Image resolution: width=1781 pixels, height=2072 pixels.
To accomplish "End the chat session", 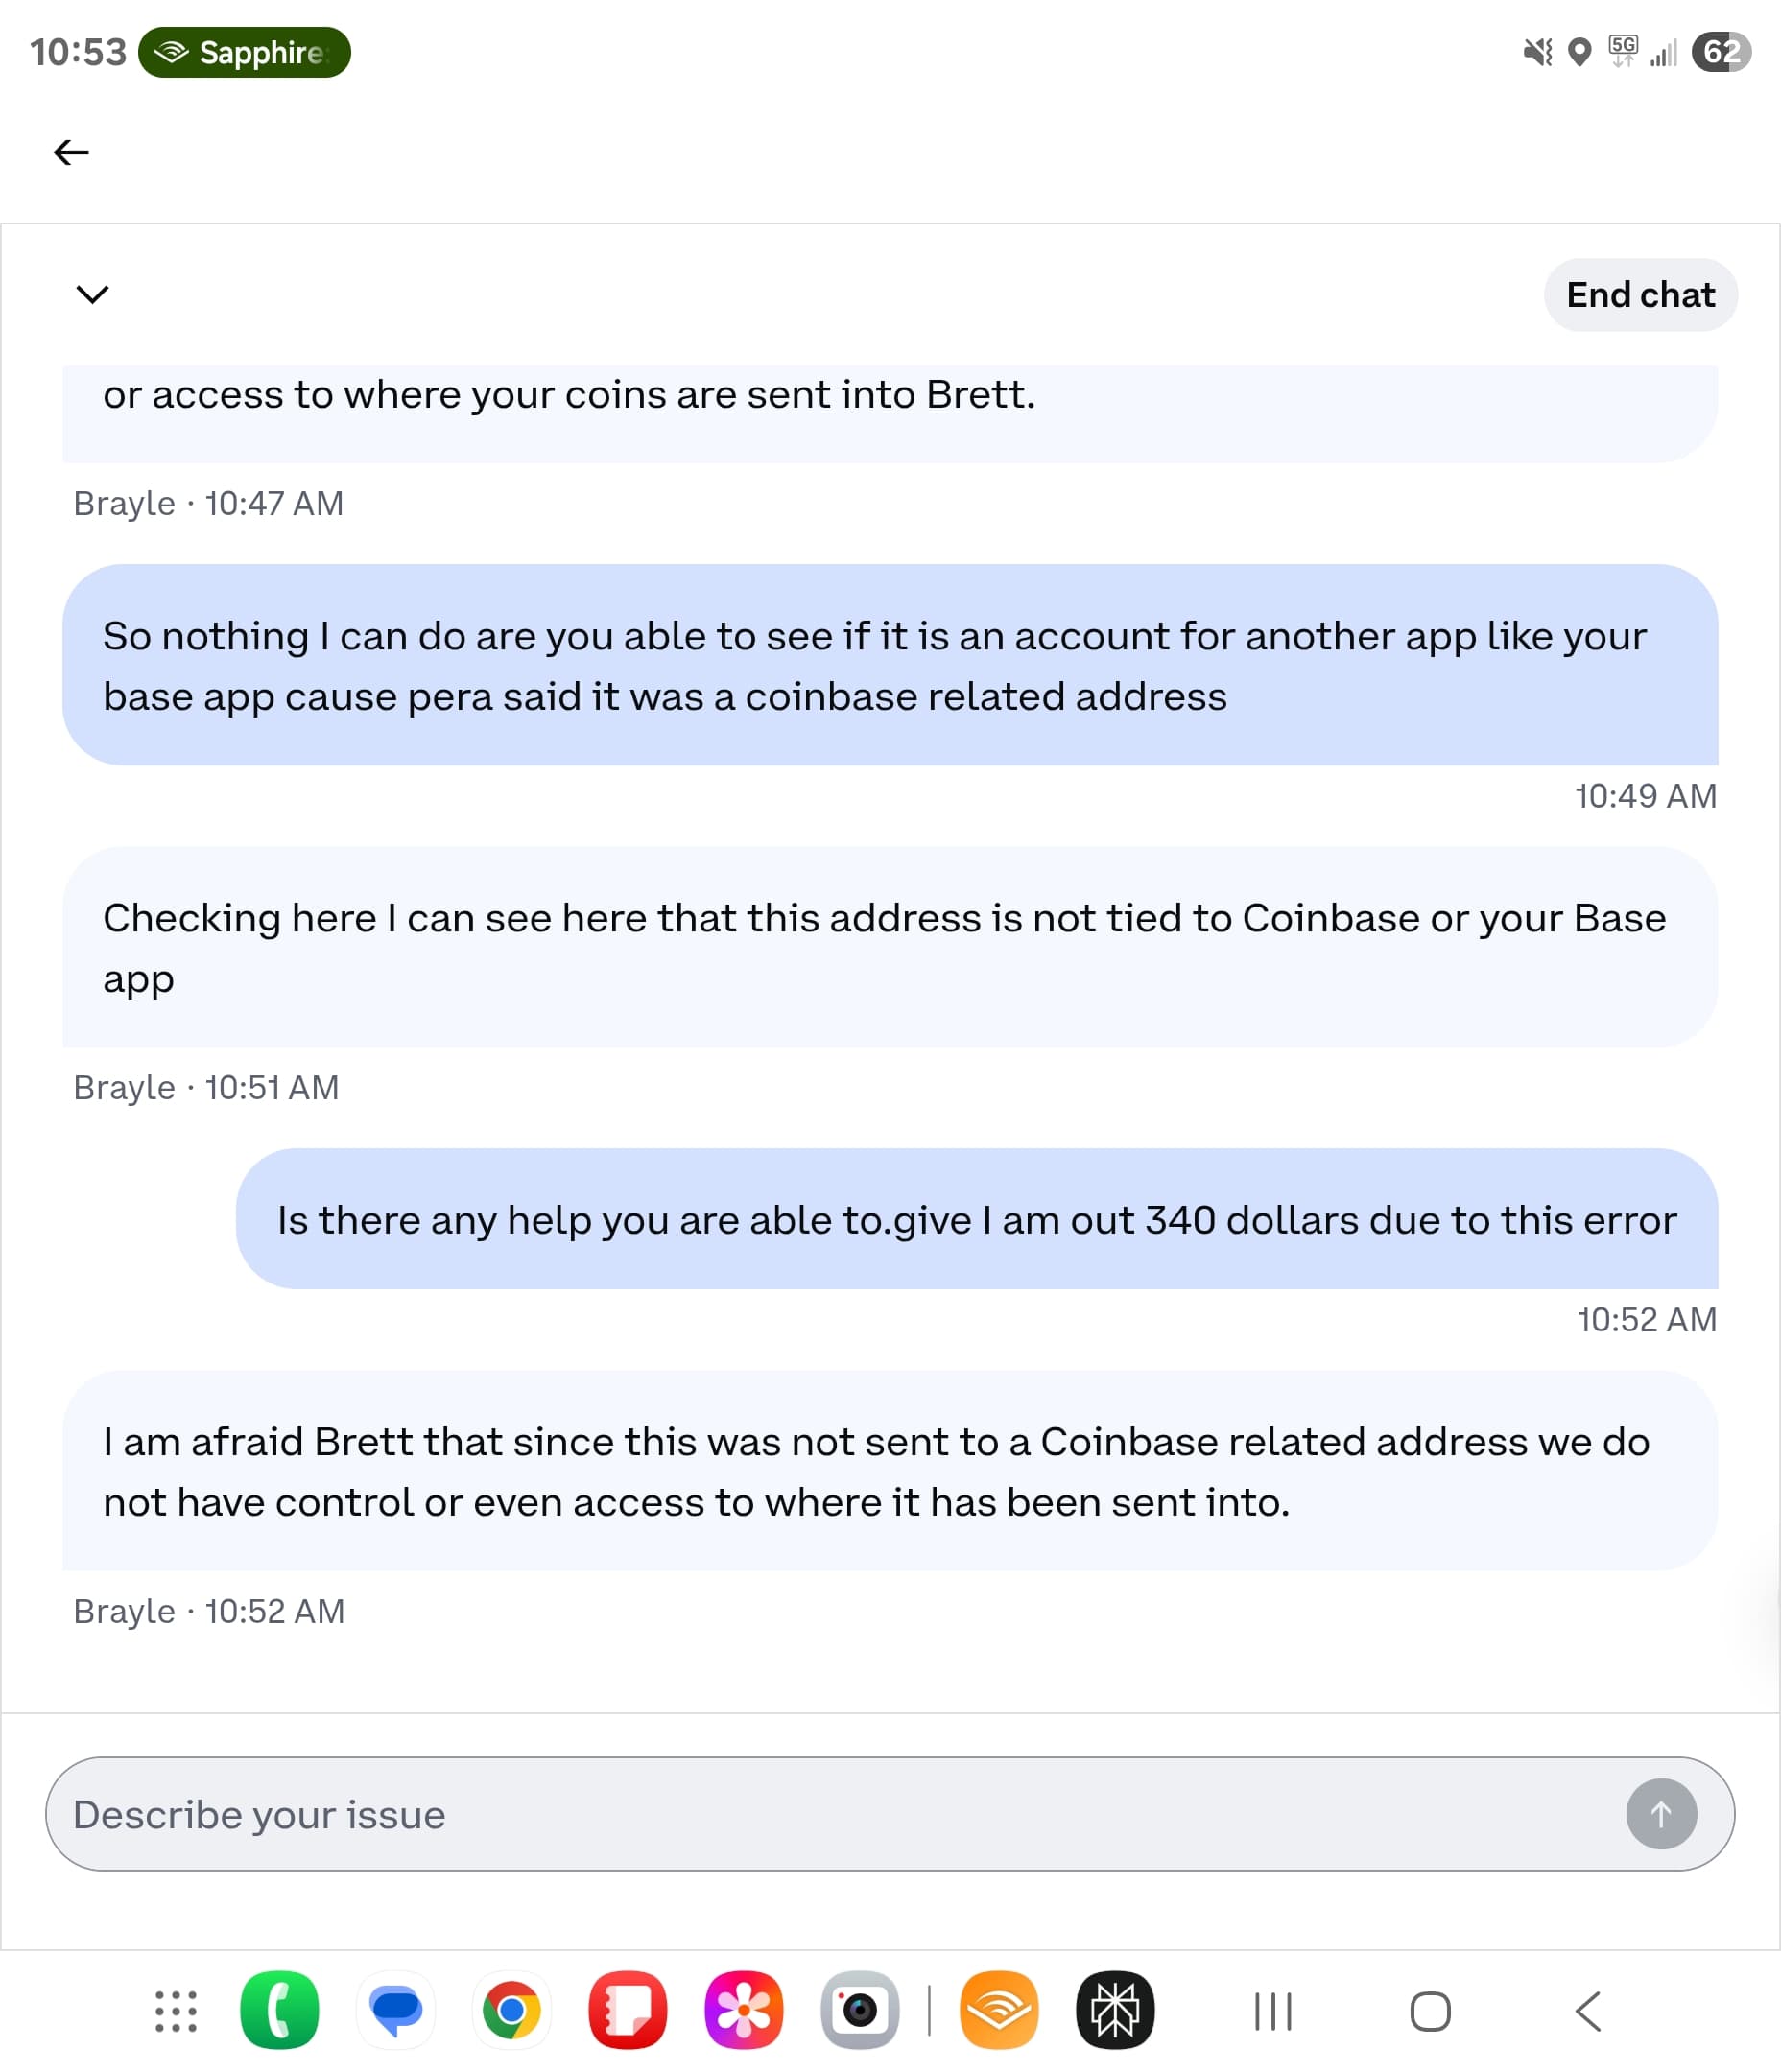I will pyautogui.click(x=1640, y=295).
